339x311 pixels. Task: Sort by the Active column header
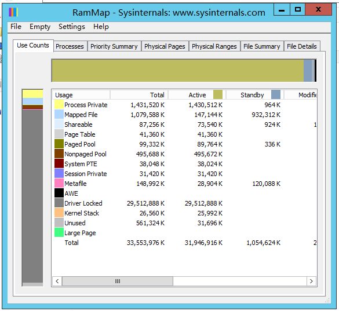point(197,95)
